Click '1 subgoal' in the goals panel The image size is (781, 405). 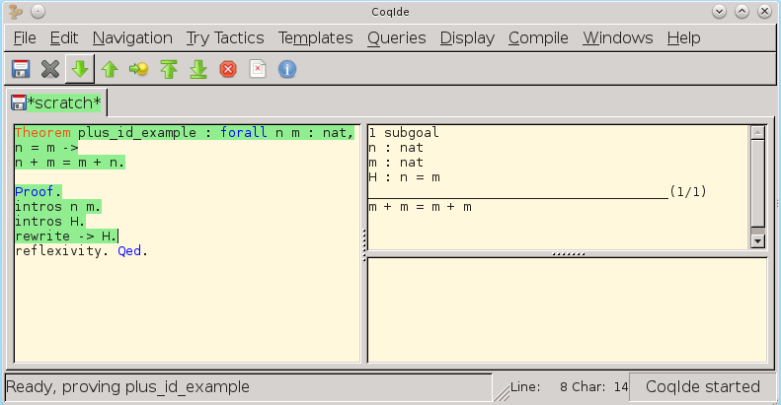pyautogui.click(x=404, y=133)
